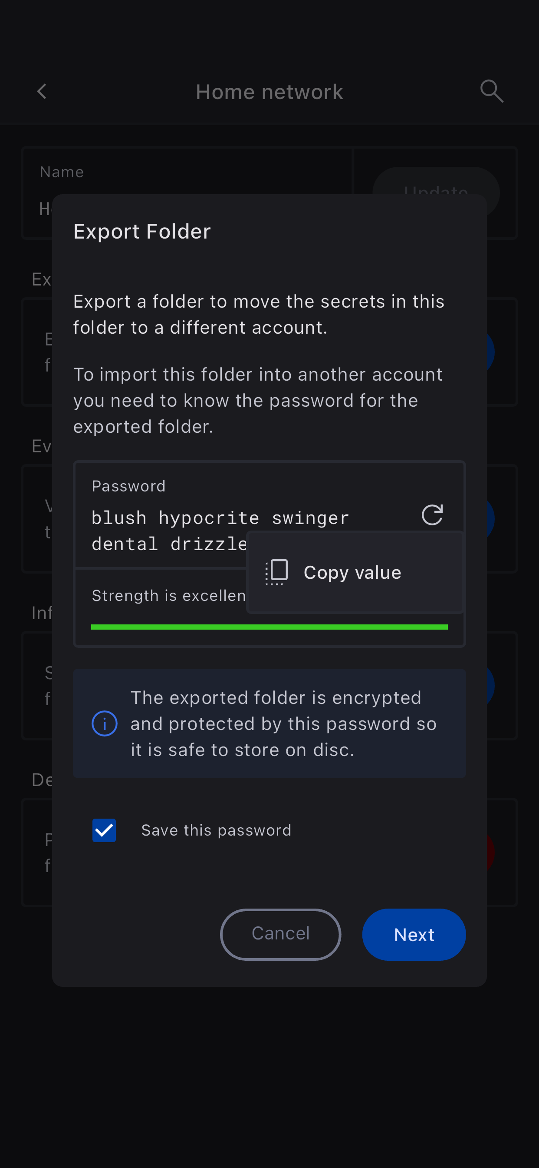Click the Save this password label

[216, 830]
